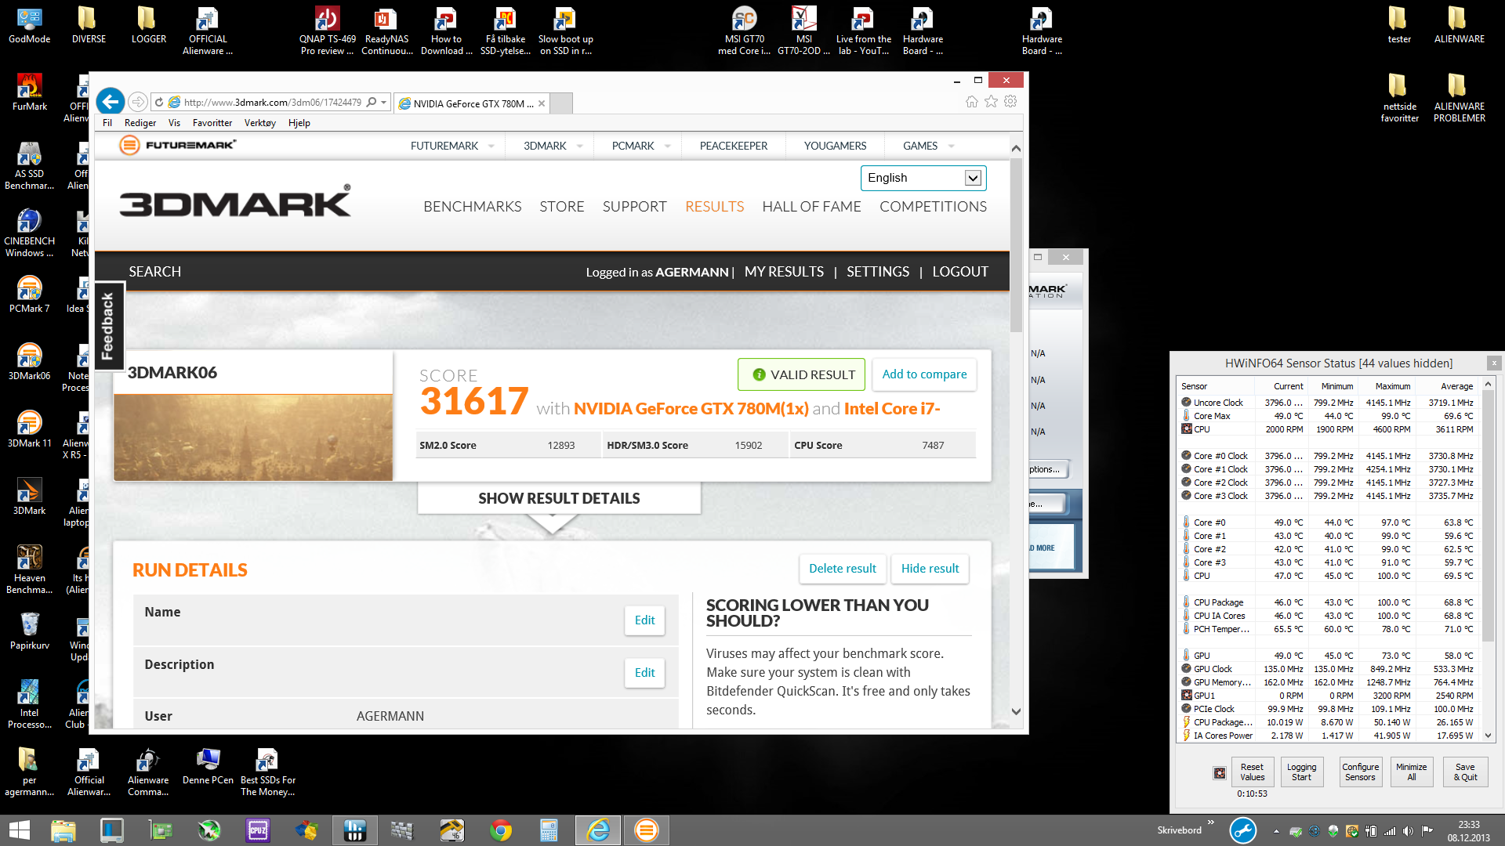Close the NVIDIA GeForce GTX 780M tab

click(x=542, y=103)
